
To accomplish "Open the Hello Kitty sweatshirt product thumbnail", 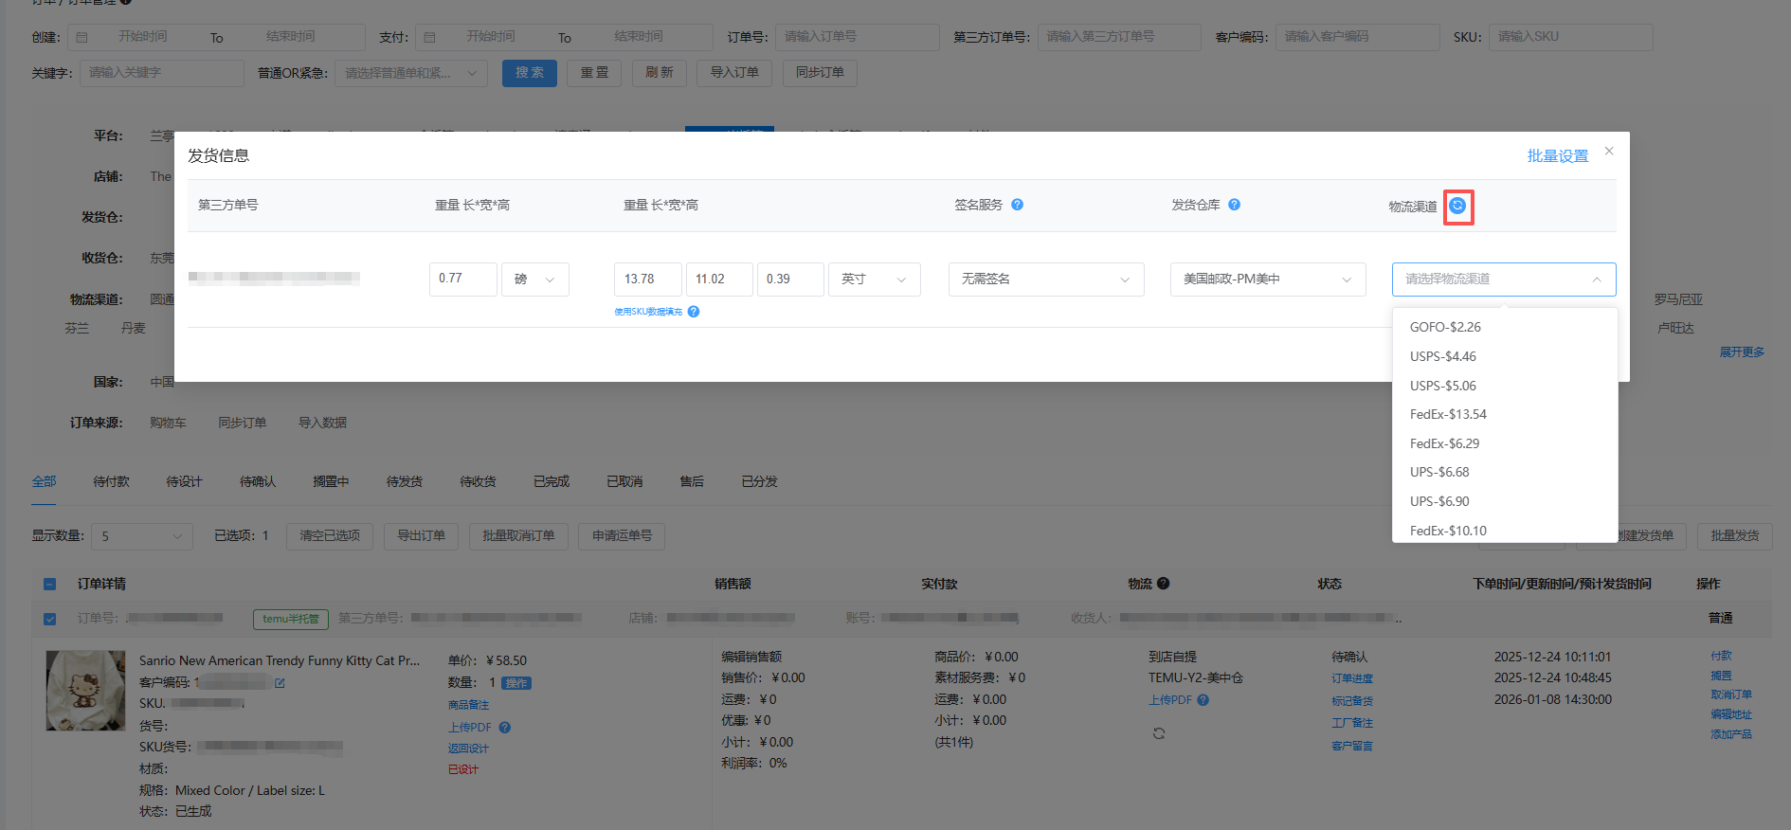I will 85,690.
